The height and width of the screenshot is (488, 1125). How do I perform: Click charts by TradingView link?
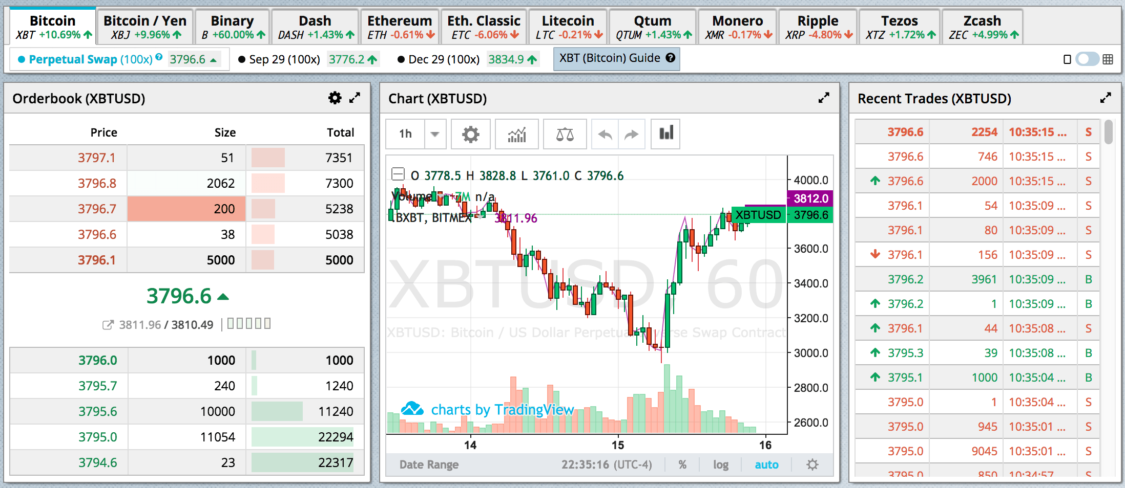point(503,409)
